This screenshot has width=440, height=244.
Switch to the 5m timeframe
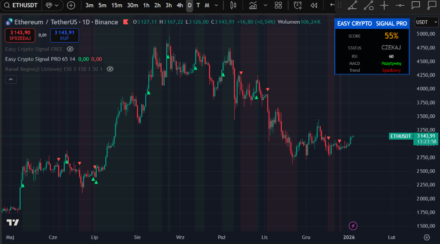click(102, 5)
